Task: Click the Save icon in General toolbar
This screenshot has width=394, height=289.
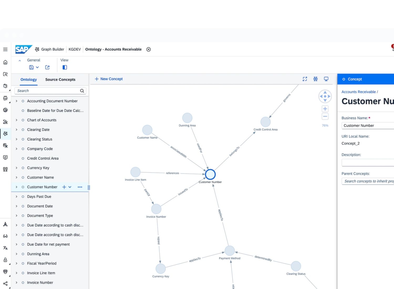Action: tap(31, 67)
